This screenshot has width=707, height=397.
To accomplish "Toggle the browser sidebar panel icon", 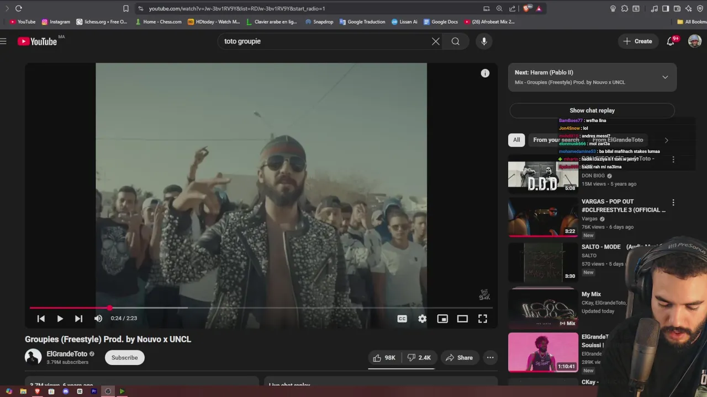I will point(666,8).
